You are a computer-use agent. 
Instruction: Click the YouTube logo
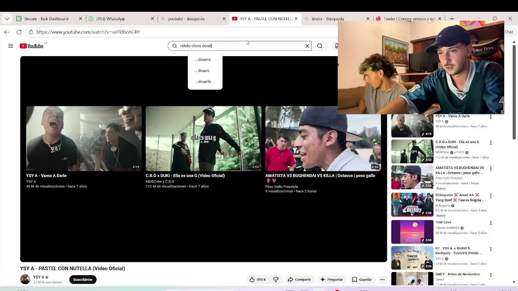click(32, 46)
